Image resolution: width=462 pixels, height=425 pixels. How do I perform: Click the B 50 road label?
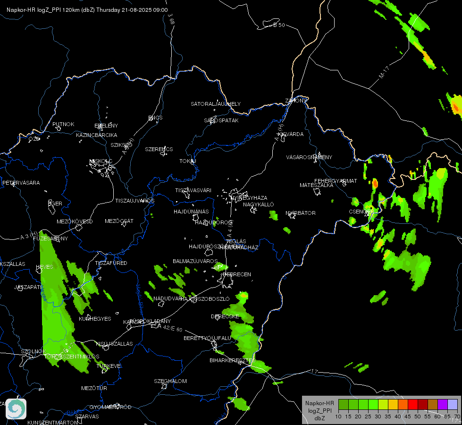[279, 25]
